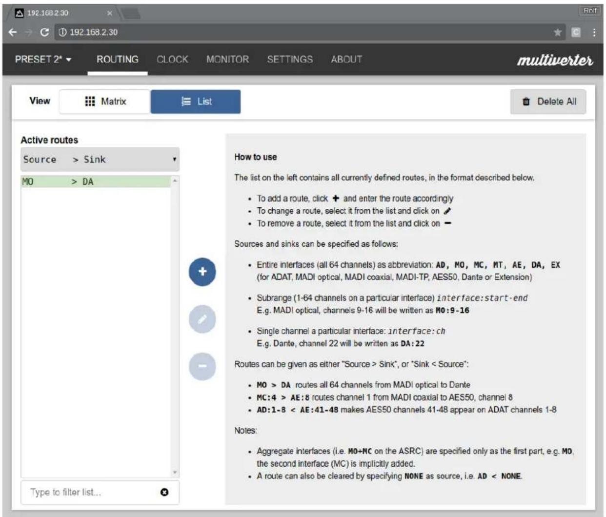
Task: Click the DA:22 example text
Action: (x=413, y=343)
